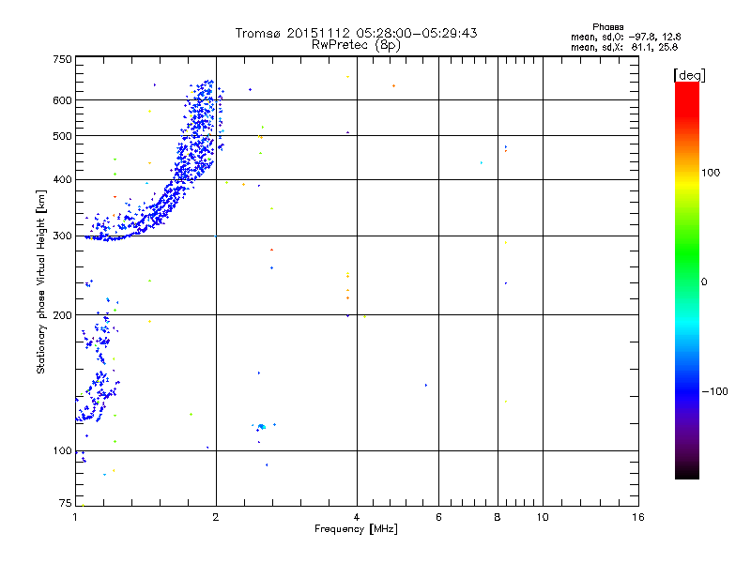Click the colorbar tick label '100'
This screenshot has height=563, width=751.
click(x=711, y=173)
